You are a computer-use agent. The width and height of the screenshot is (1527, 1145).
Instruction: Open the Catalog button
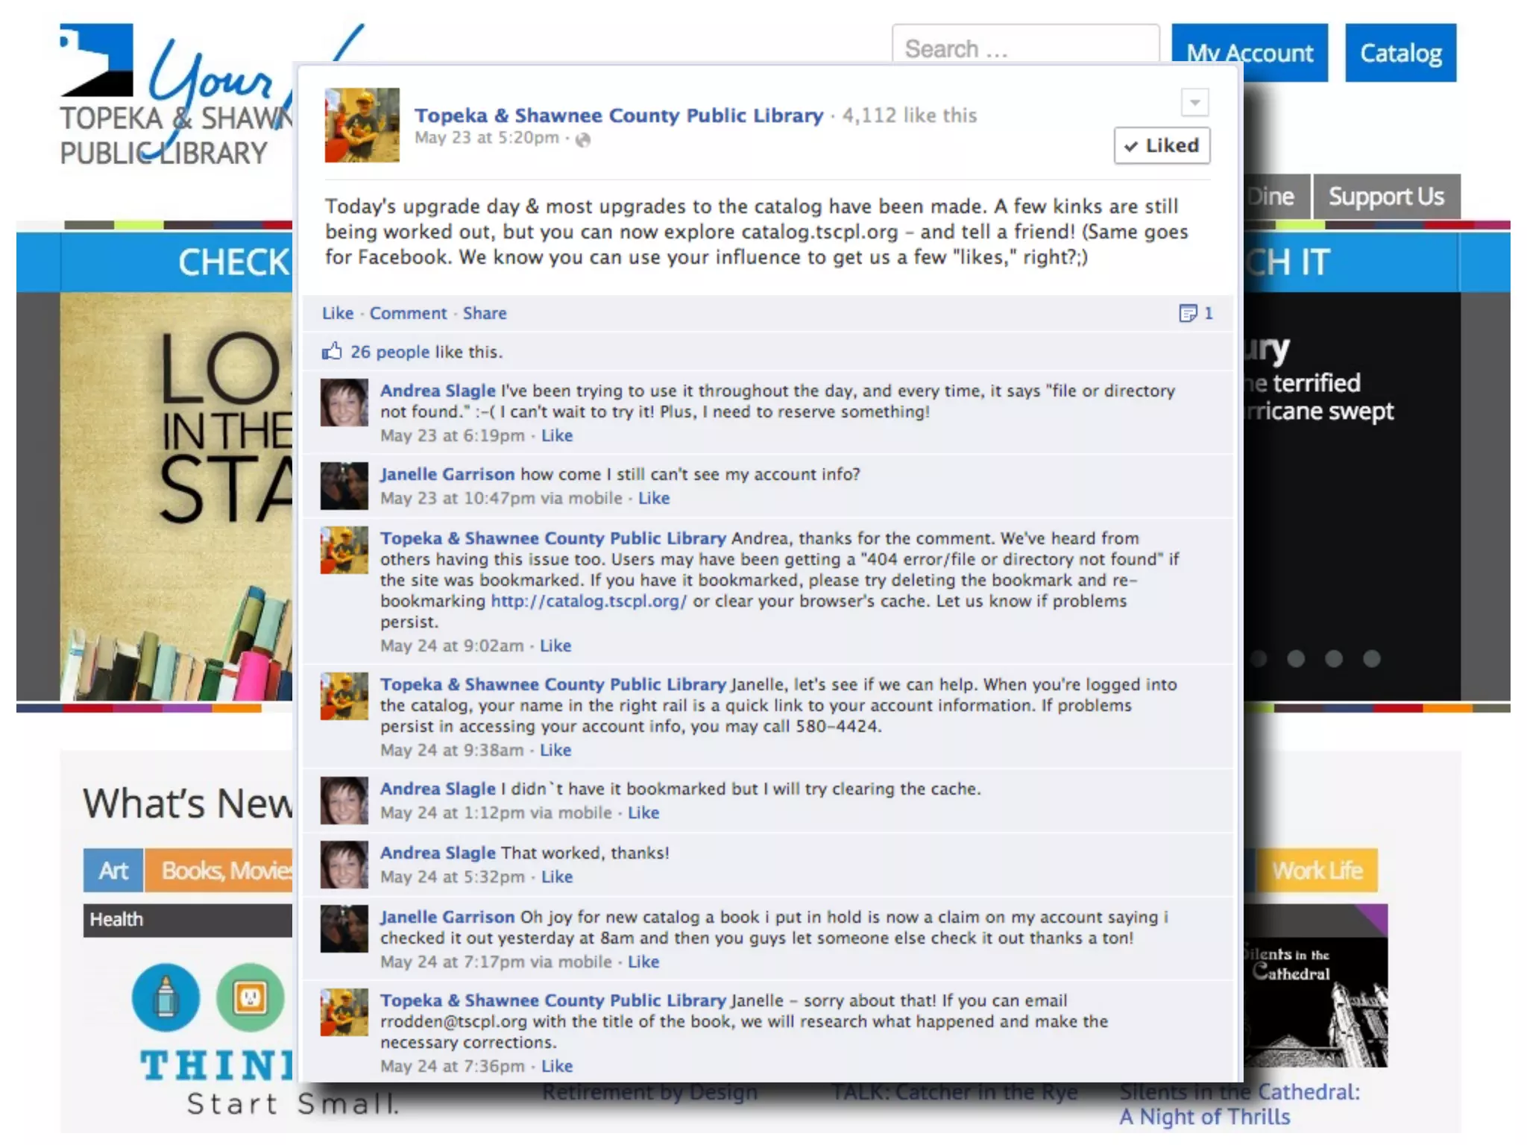click(1400, 53)
